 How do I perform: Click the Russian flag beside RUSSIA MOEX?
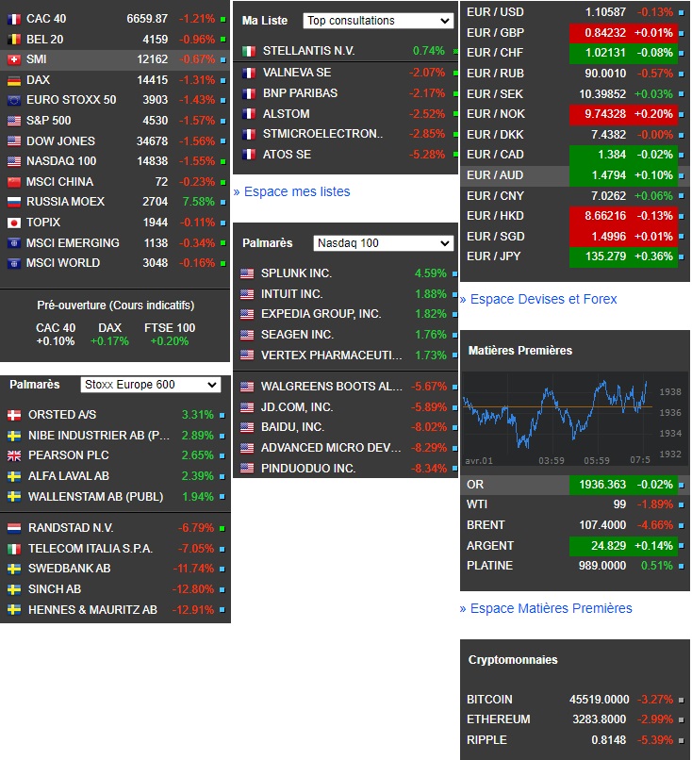14,202
